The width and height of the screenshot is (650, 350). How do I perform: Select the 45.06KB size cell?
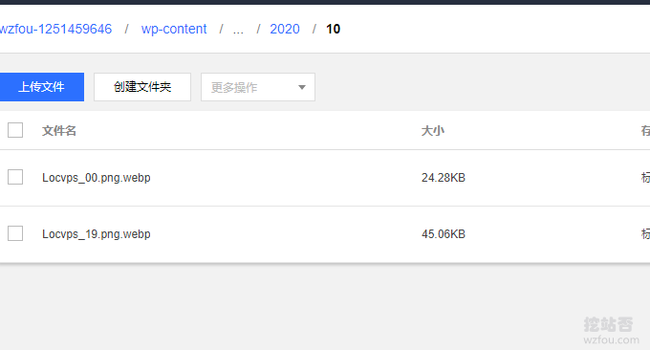(444, 234)
